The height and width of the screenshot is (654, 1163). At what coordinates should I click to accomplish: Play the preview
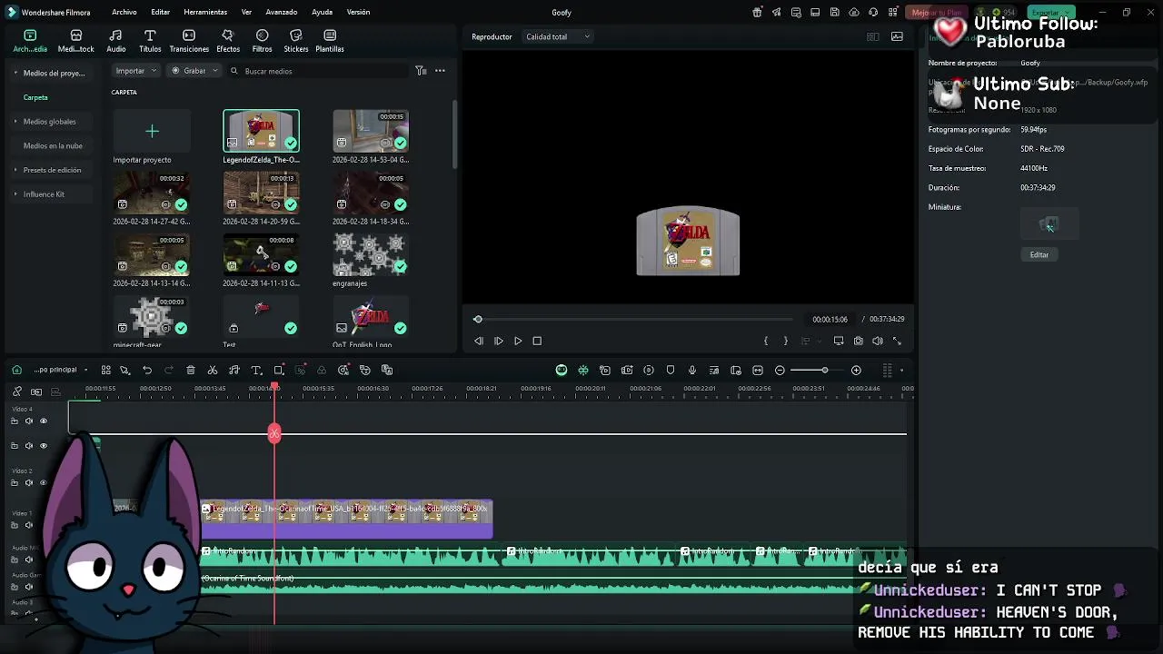(x=518, y=341)
